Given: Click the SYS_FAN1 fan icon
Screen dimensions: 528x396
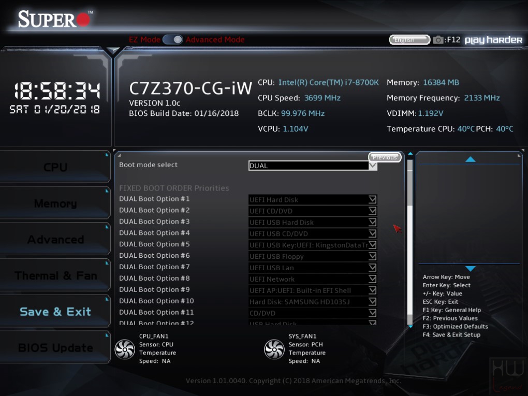Looking at the screenshot, I should pos(274,349).
